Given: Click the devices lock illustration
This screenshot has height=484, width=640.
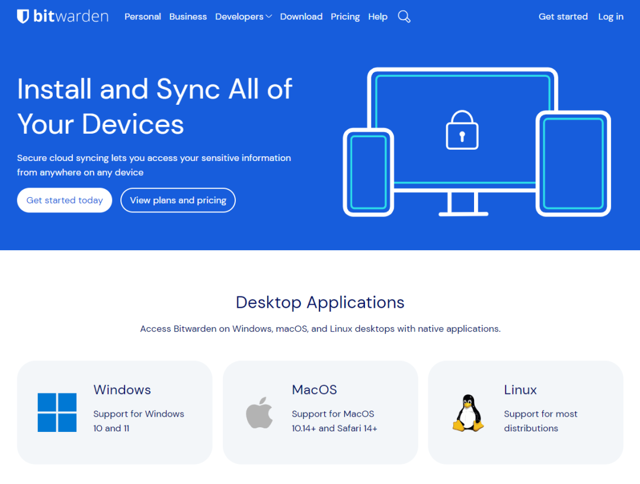Looking at the screenshot, I should [x=476, y=142].
